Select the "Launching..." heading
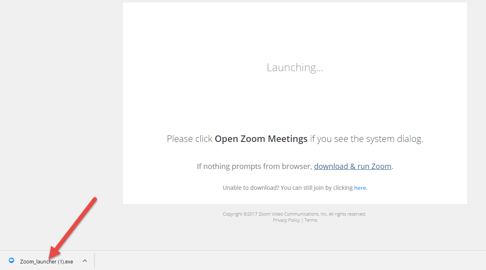 [295, 67]
